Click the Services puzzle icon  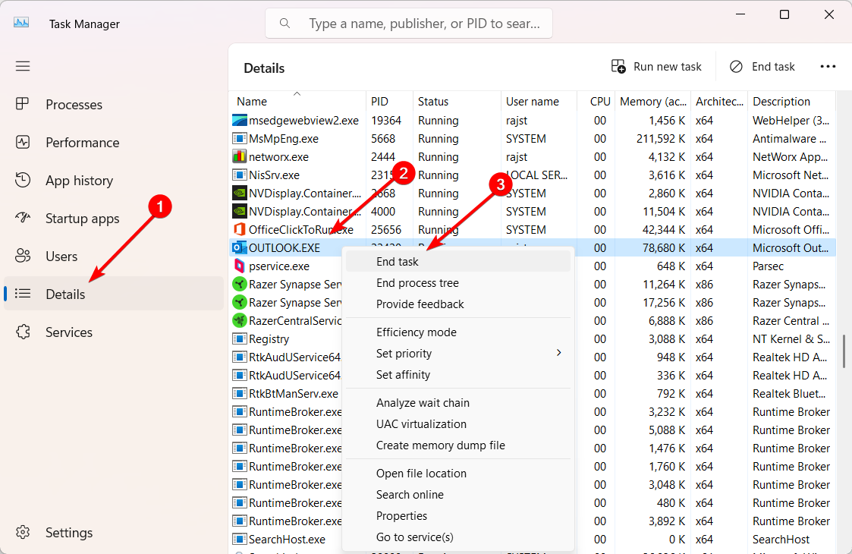[22, 332]
